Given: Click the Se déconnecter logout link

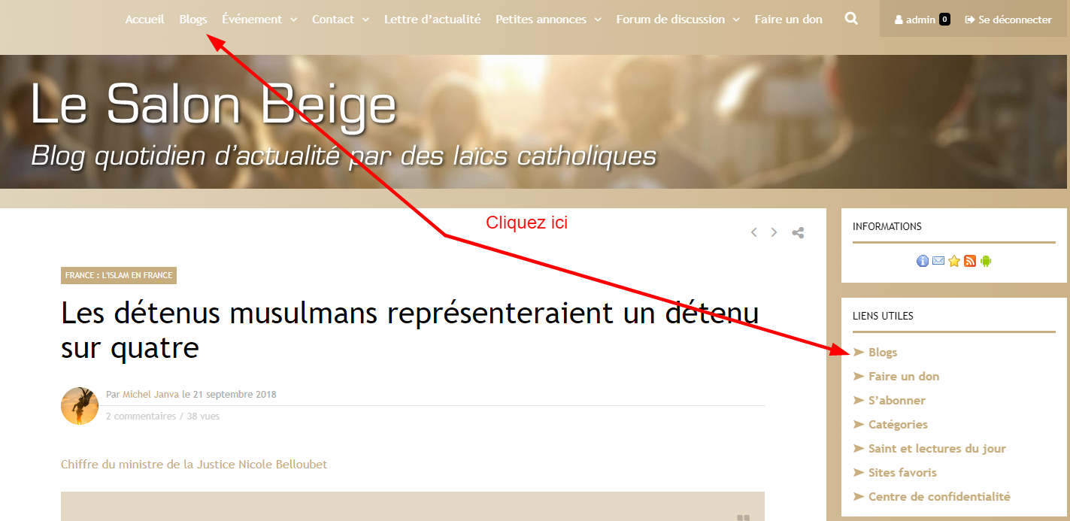Looking at the screenshot, I should tap(1008, 20).
